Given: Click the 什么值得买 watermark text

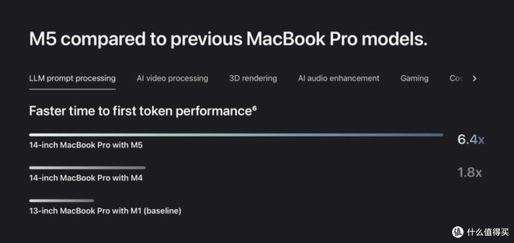Looking at the screenshot, I should point(488,232).
